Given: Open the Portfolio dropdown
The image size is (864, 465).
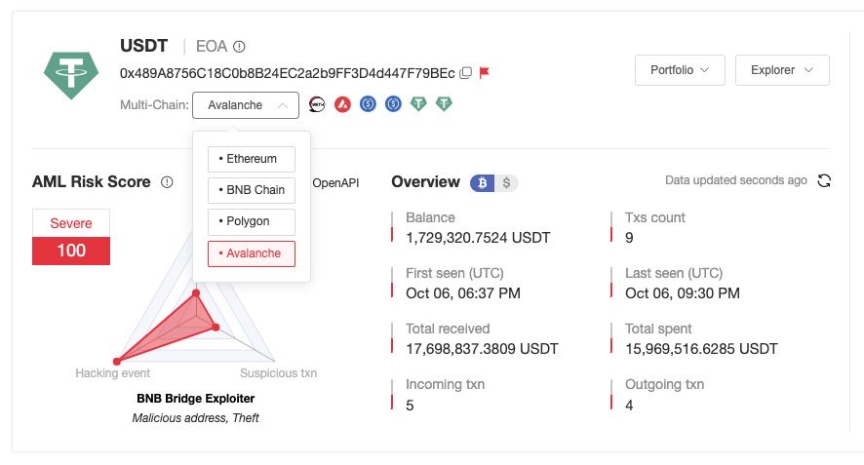Looking at the screenshot, I should [x=680, y=70].
